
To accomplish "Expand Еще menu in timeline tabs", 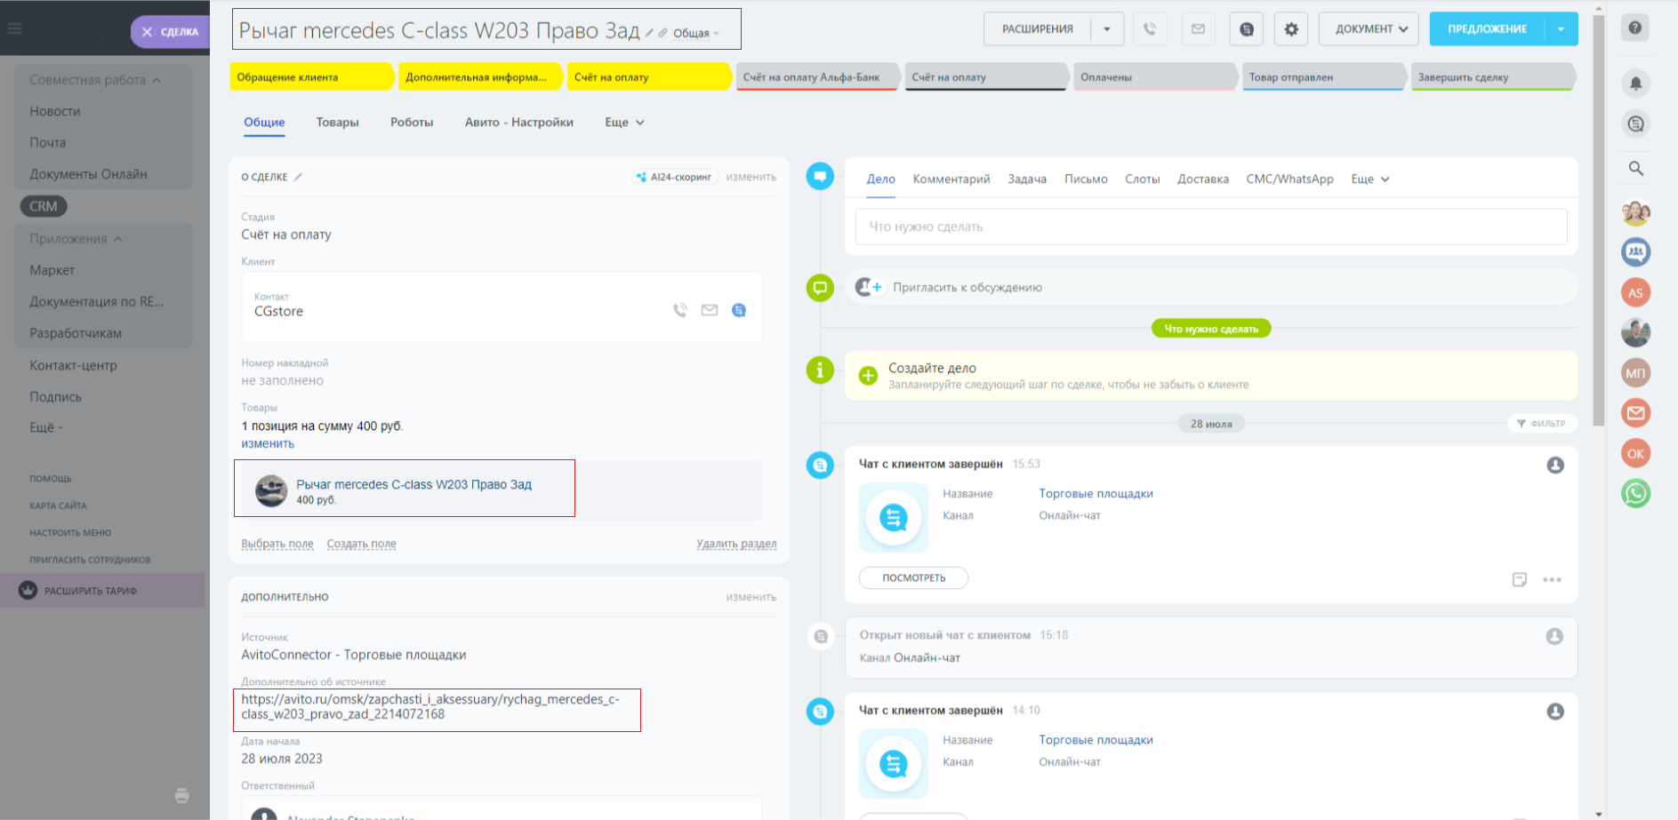I will pos(1369,179).
